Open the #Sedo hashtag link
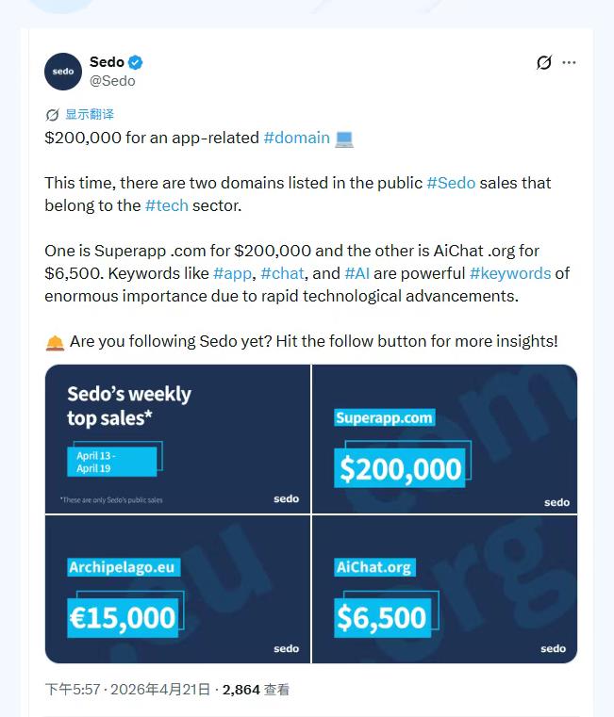Screen dimensions: 614x717 (451, 183)
